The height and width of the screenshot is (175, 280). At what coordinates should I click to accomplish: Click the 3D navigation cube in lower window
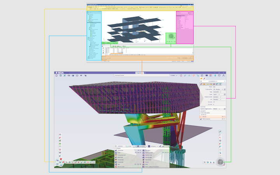220,162
